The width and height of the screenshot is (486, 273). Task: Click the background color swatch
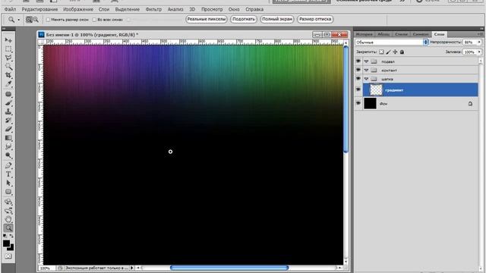click(x=11, y=248)
